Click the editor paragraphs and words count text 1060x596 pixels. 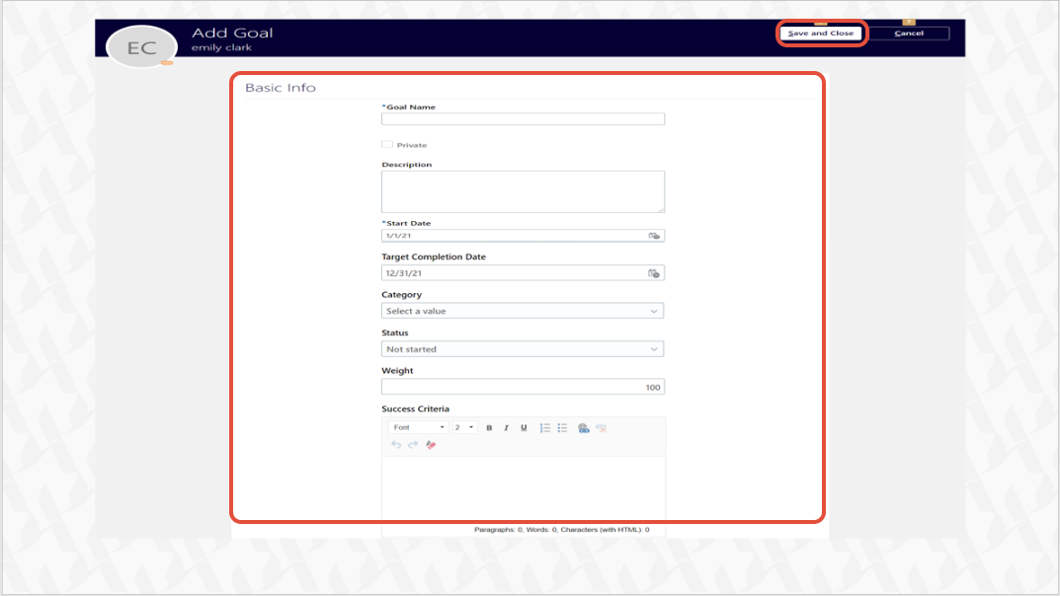tap(561, 530)
